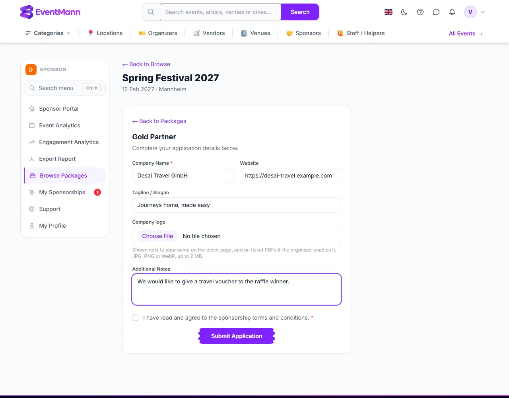Click the red My Sponsorships count badge
Viewport: 509px width, 398px height.
pyautogui.click(x=97, y=192)
